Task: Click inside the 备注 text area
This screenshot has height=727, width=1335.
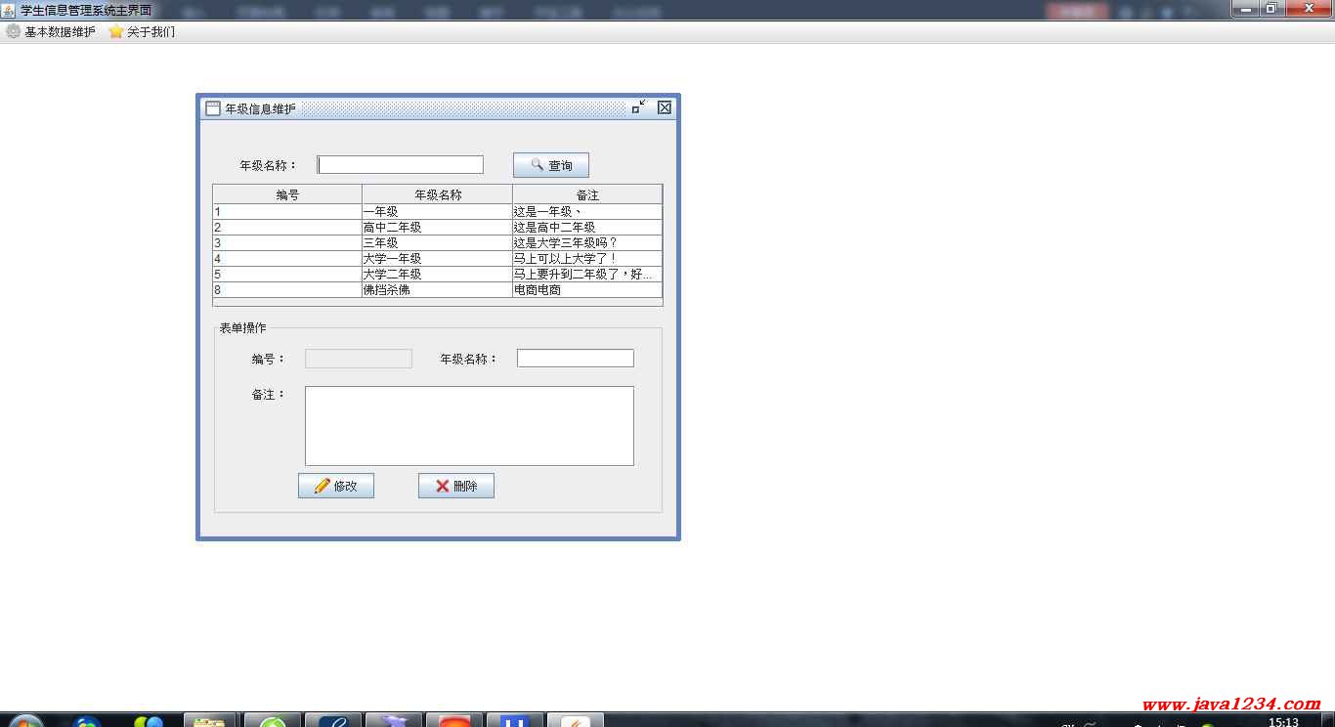Action: click(x=469, y=426)
